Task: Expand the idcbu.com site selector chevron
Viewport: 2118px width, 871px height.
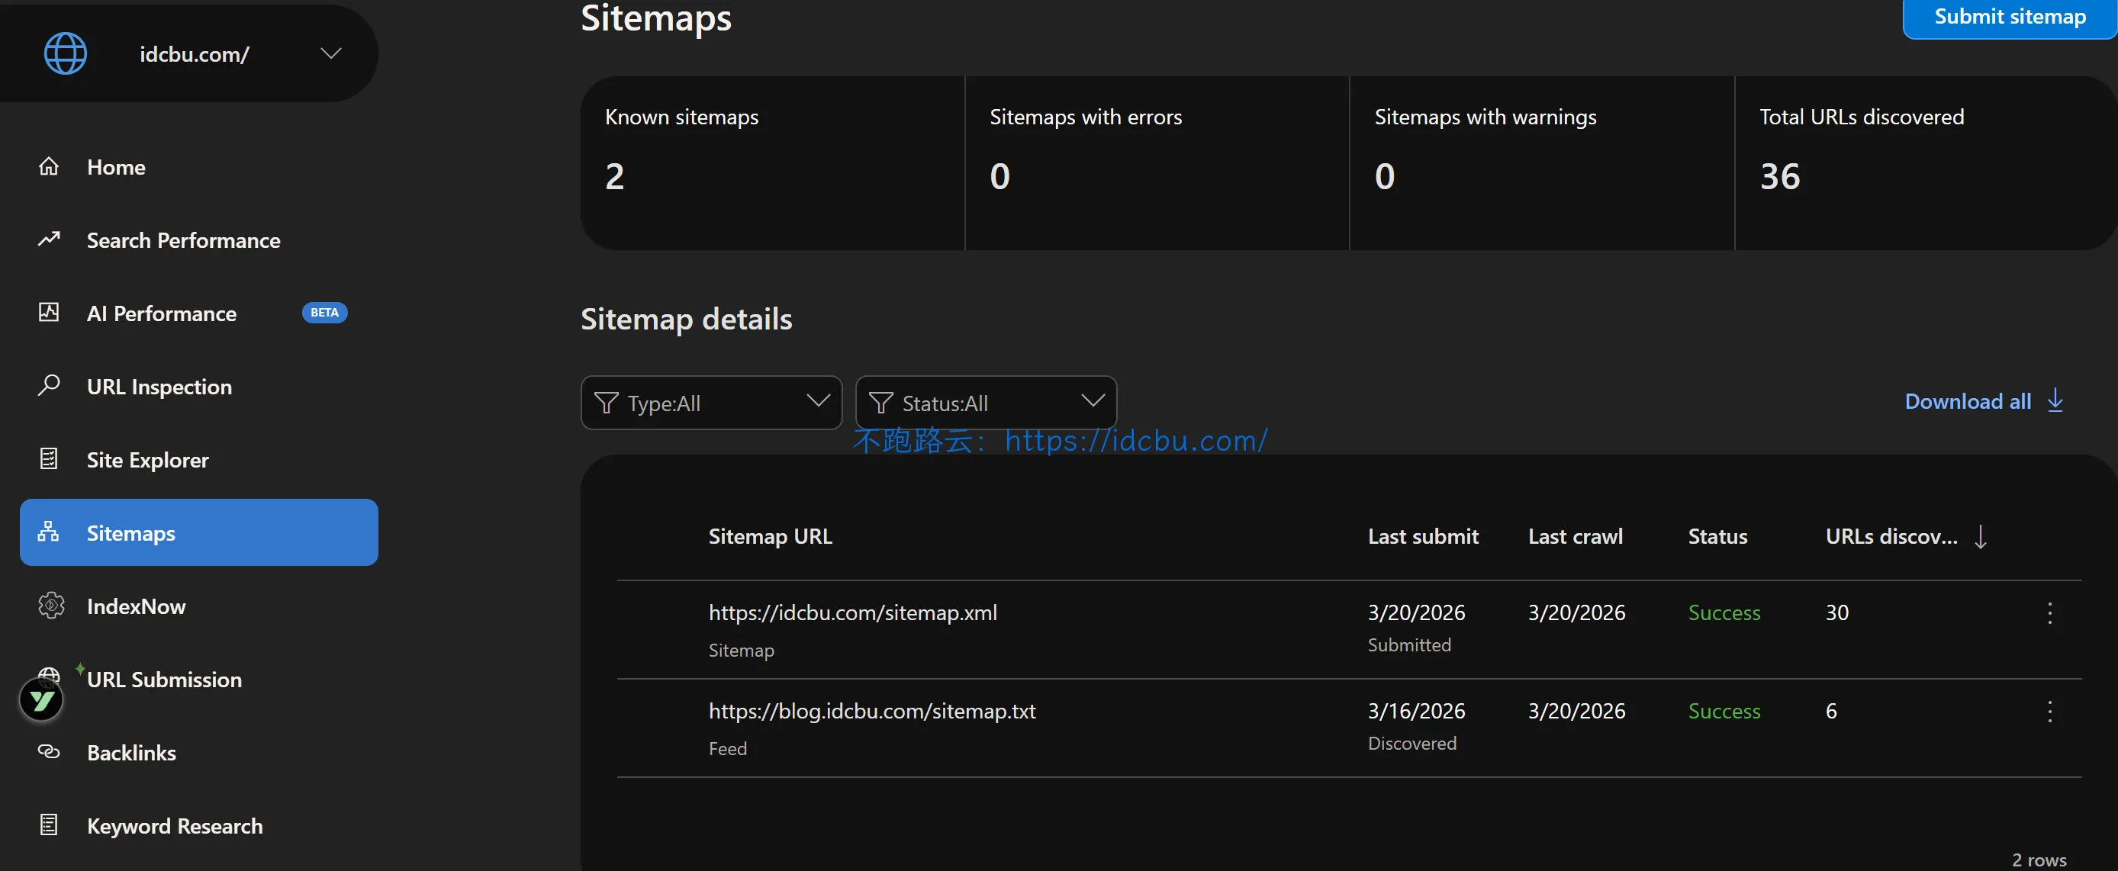Action: 330,53
